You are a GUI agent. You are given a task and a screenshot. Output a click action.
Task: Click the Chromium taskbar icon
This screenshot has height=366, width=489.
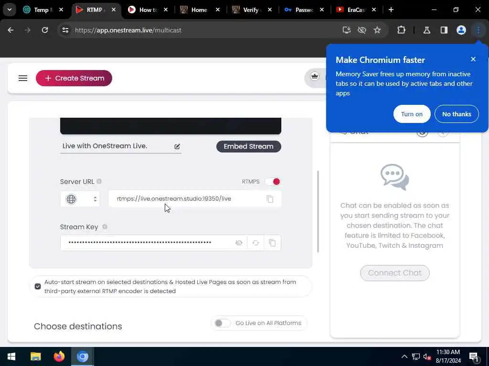(83, 356)
